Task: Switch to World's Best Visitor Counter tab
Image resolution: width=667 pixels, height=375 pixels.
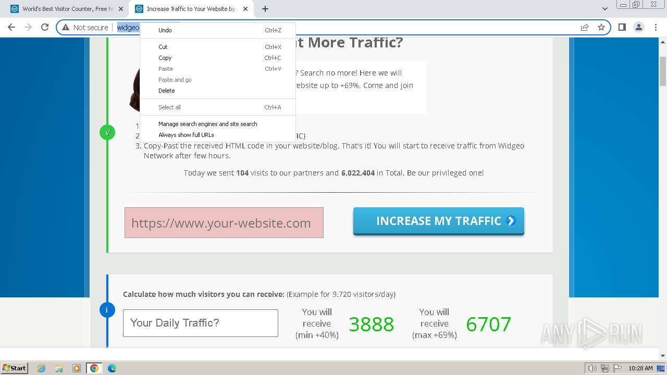Action: [67, 9]
